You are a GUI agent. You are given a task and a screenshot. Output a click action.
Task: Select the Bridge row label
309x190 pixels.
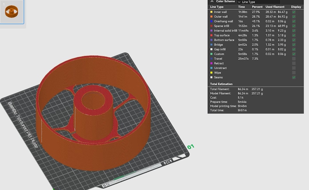(x=218, y=45)
